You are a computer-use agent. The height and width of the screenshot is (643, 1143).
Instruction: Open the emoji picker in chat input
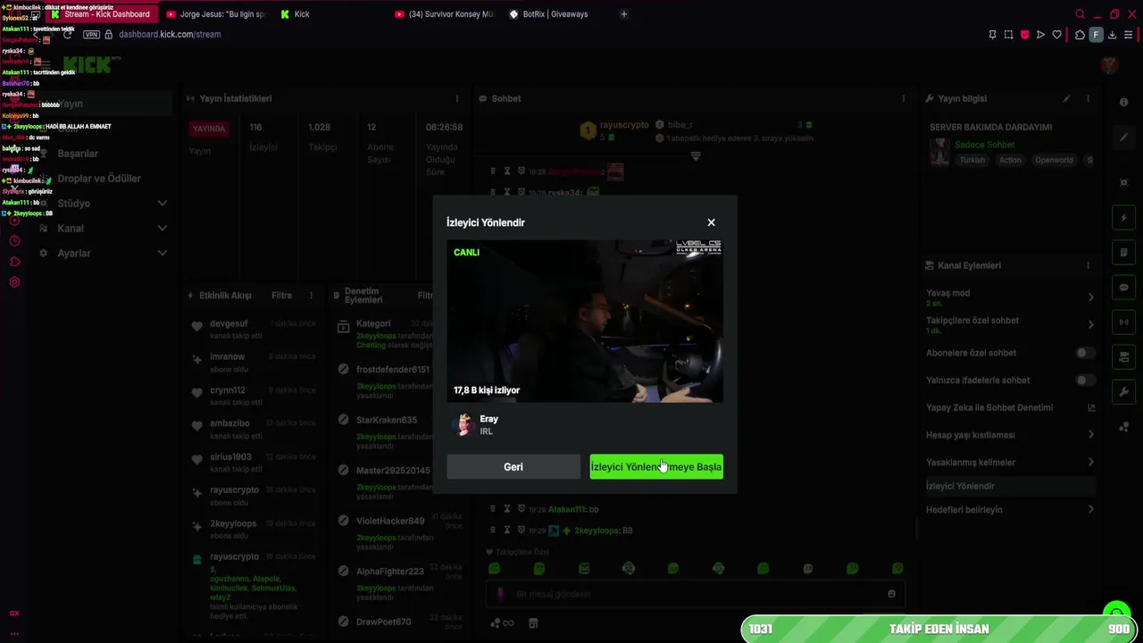pos(891,594)
